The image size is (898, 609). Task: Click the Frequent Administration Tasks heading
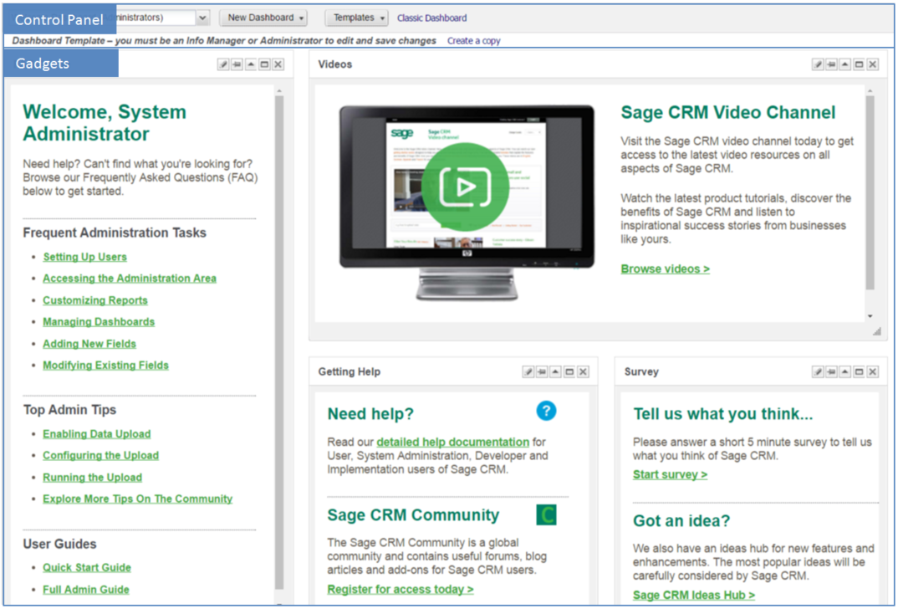[x=115, y=233]
